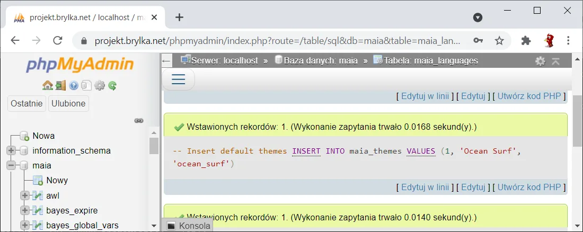Close the projekt.brylka.net tab
The width and height of the screenshot is (583, 232).
coord(154,17)
